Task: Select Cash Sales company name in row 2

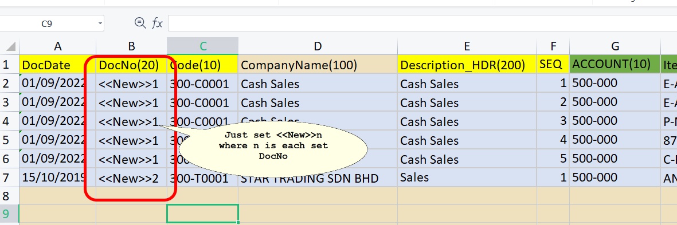Action: click(318, 83)
